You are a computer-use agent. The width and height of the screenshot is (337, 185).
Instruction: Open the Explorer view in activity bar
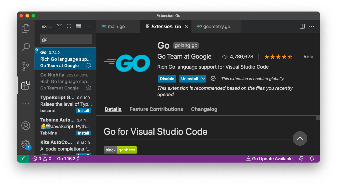pyautogui.click(x=25, y=28)
